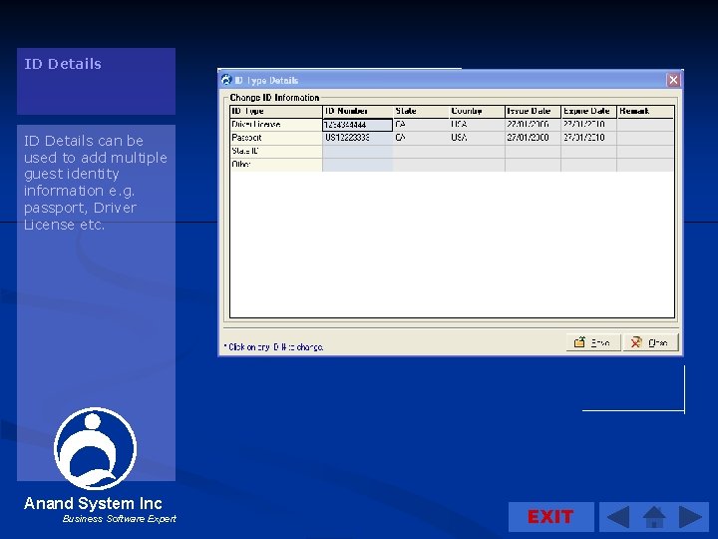Select the Driver License row label
This screenshot has width=718, height=539.
click(x=276, y=125)
